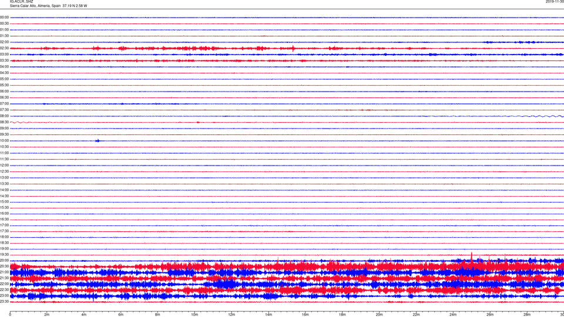
Task: Click the 04:00 row time label
Action: [4, 67]
